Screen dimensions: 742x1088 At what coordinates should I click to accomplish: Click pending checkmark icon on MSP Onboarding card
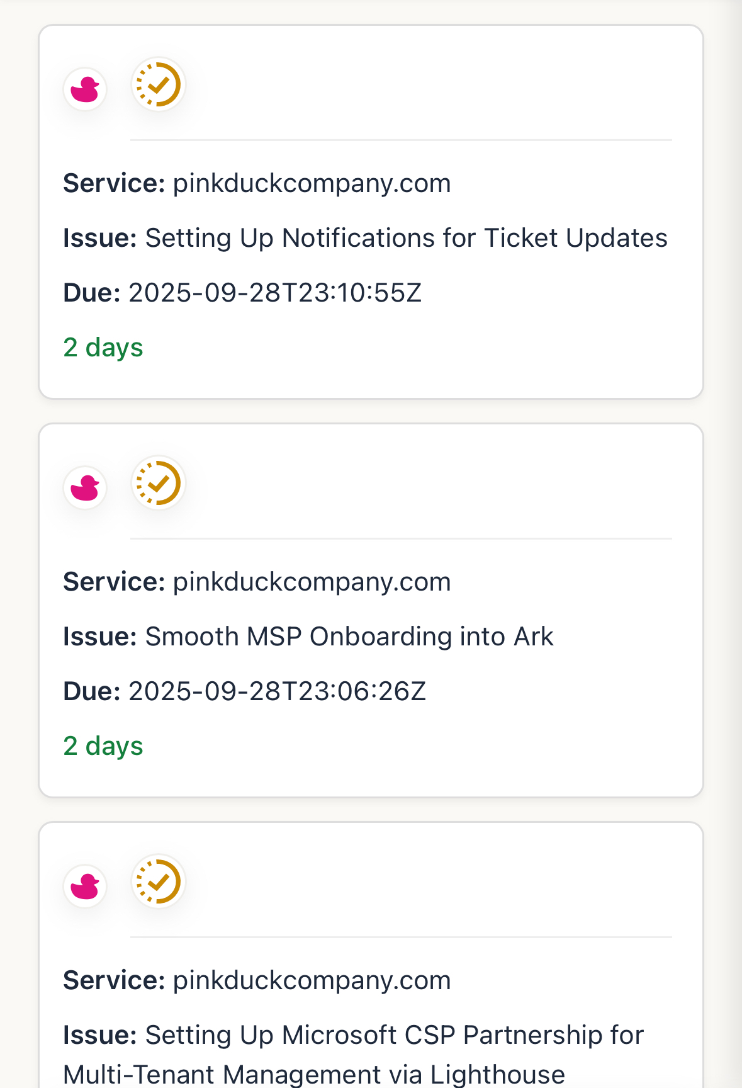(x=159, y=482)
